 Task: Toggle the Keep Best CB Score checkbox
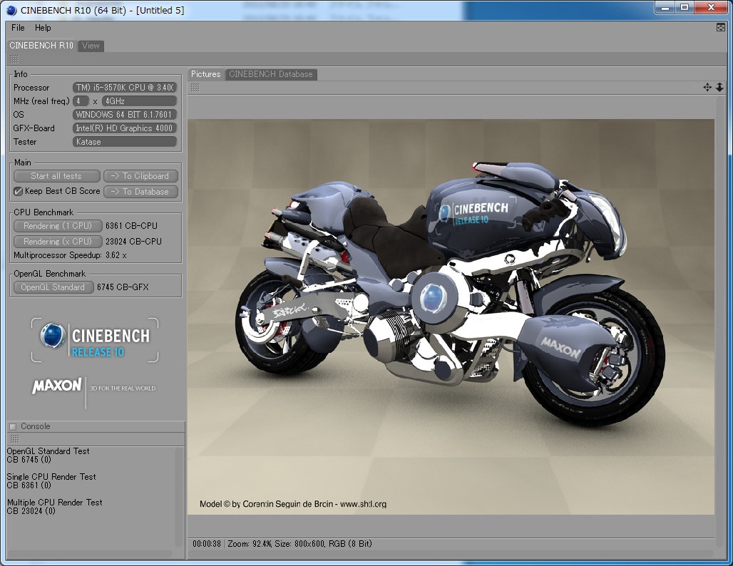[x=19, y=191]
